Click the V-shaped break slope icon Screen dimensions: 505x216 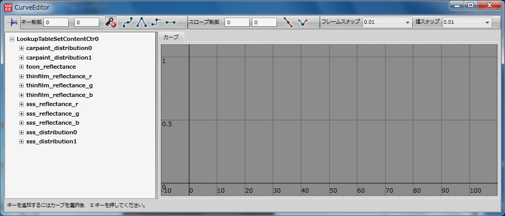pyautogui.click(x=303, y=22)
